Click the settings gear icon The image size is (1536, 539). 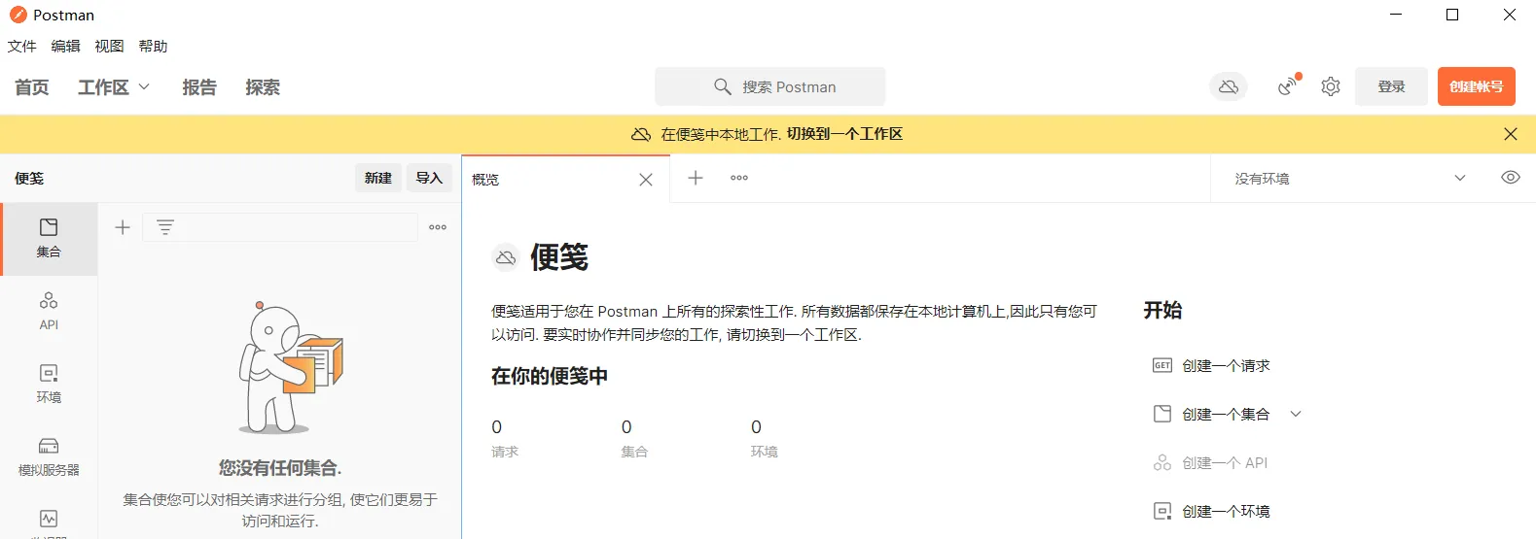1331,86
